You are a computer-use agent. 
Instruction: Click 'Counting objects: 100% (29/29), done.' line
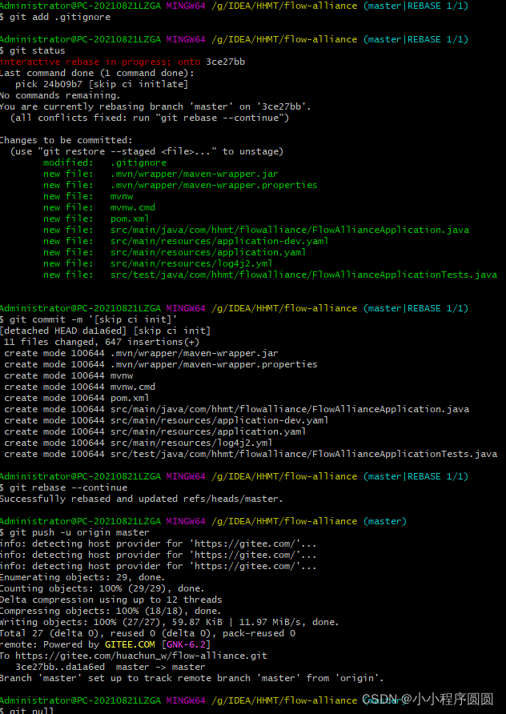click(x=102, y=588)
